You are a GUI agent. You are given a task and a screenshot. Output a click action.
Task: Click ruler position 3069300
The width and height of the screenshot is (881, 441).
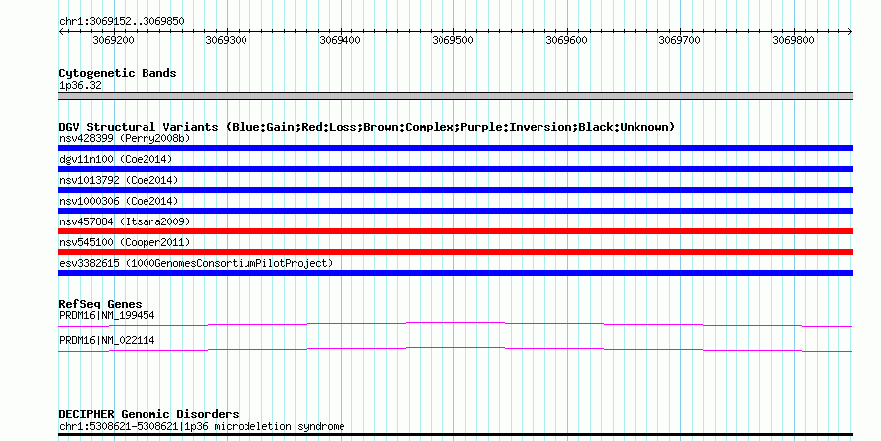tap(226, 40)
